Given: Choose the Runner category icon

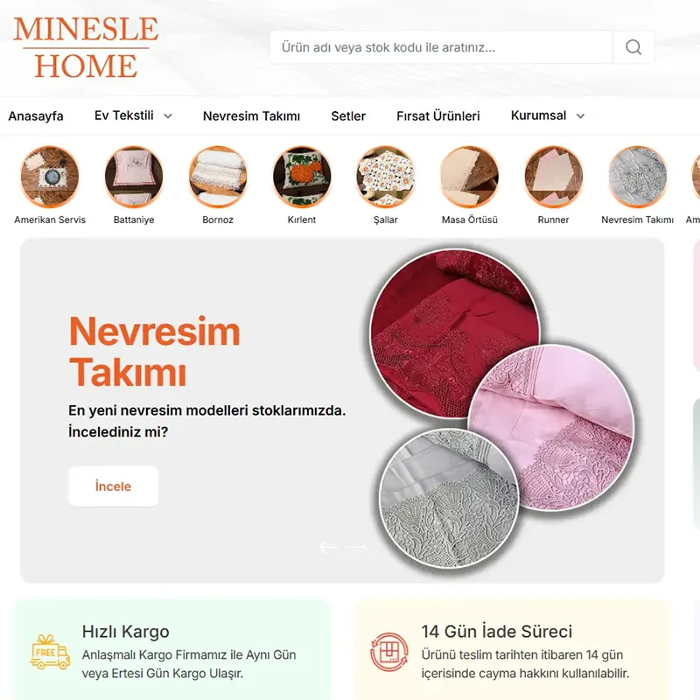Looking at the screenshot, I should pyautogui.click(x=554, y=177).
